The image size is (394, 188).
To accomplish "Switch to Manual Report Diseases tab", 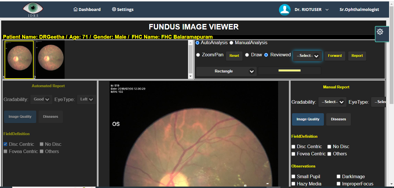I will click(338, 119).
